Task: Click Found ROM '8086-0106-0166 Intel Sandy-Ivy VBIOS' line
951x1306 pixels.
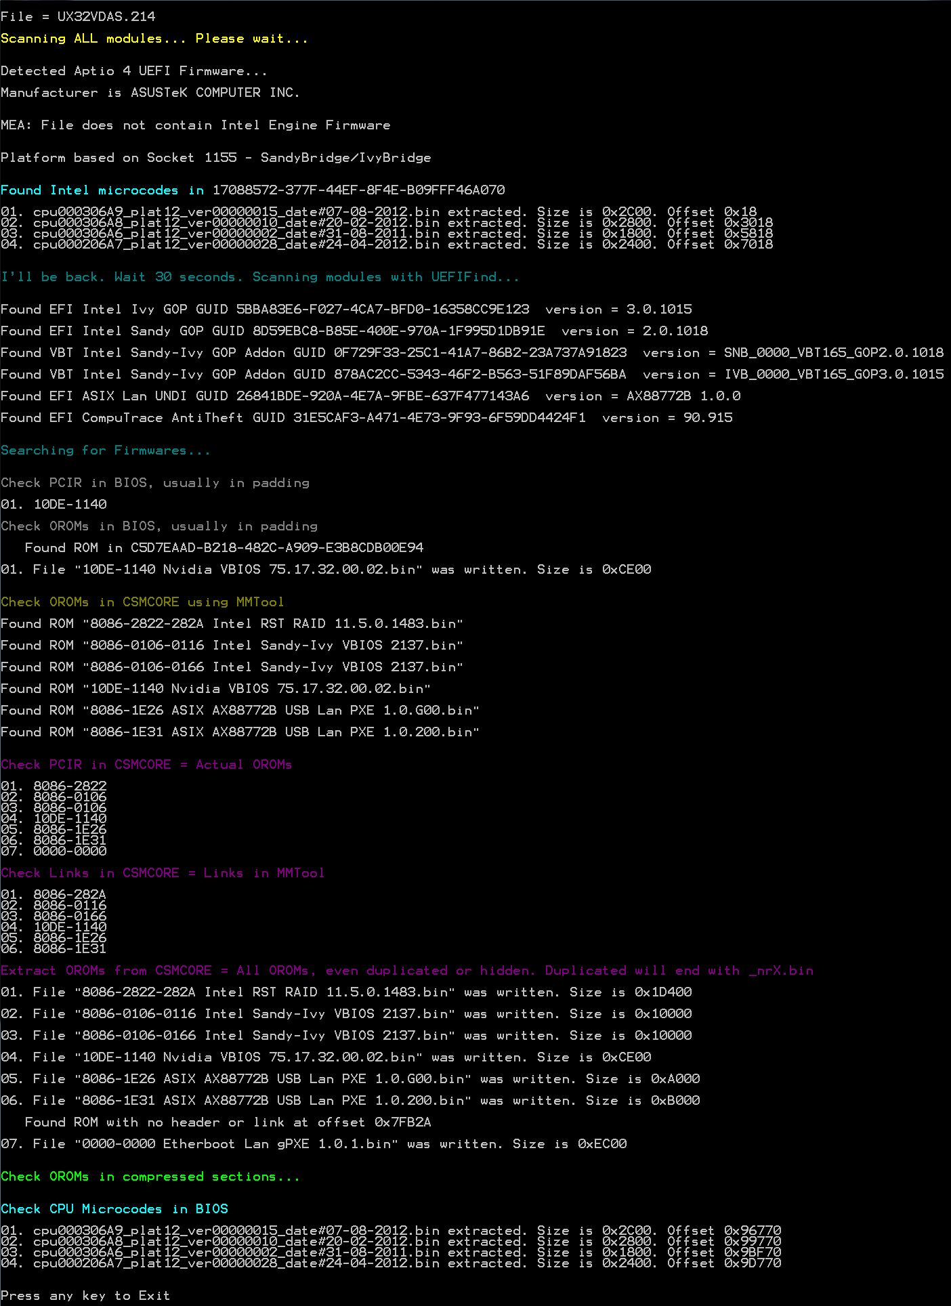Action: (x=232, y=667)
